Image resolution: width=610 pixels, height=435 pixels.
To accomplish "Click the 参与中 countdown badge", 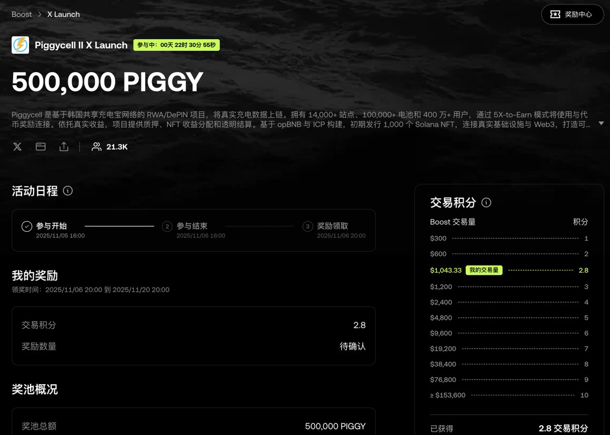I will [176, 45].
